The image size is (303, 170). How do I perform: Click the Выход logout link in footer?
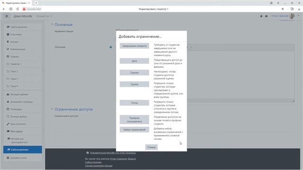click(x=132, y=159)
